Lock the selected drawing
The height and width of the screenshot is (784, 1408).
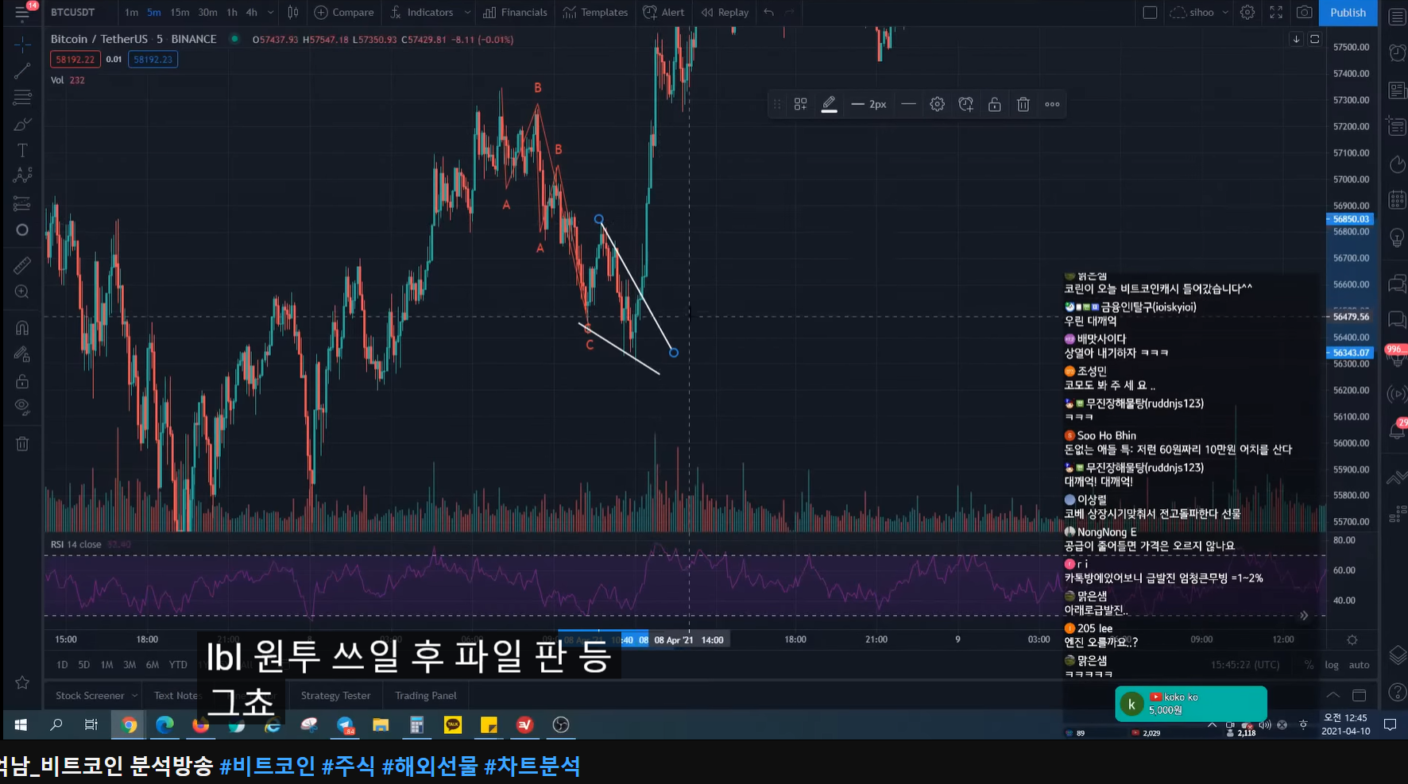click(994, 104)
